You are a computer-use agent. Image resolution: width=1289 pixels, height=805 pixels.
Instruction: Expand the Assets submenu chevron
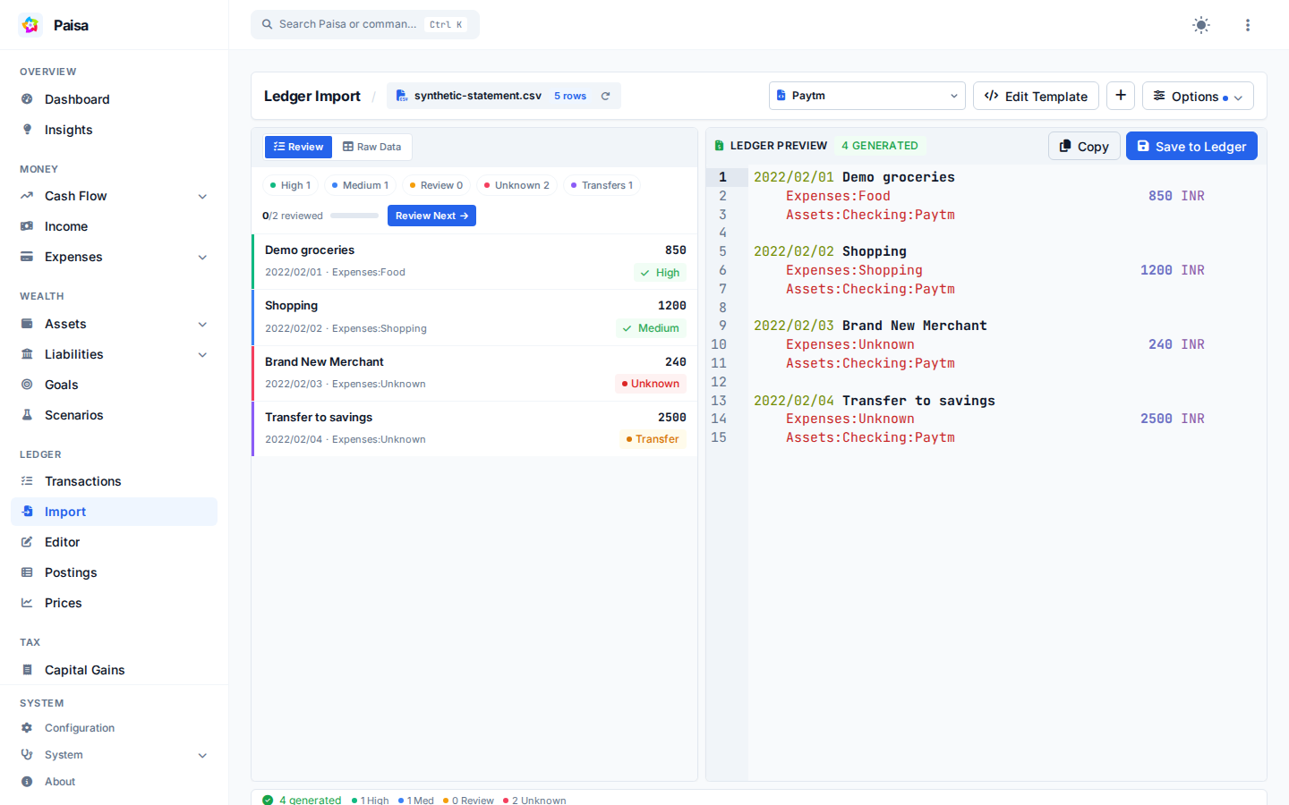(202, 325)
